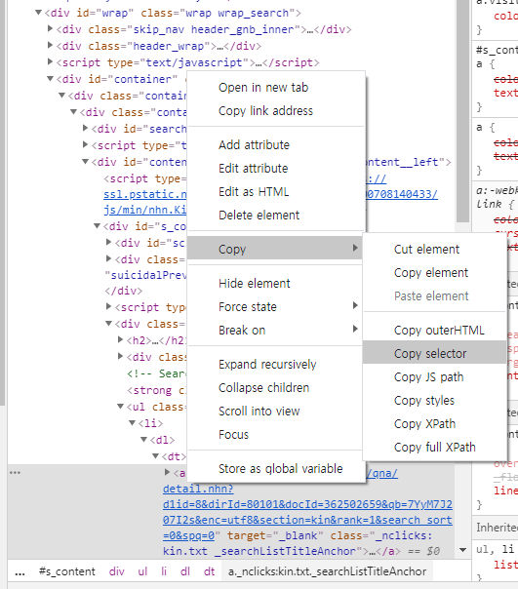The height and width of the screenshot is (589, 518).
Task: Select 'Copy selector' in submenu
Action: tap(435, 353)
